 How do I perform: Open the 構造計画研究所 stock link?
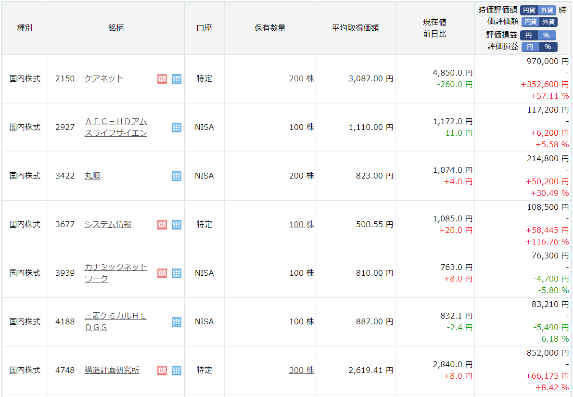112,371
